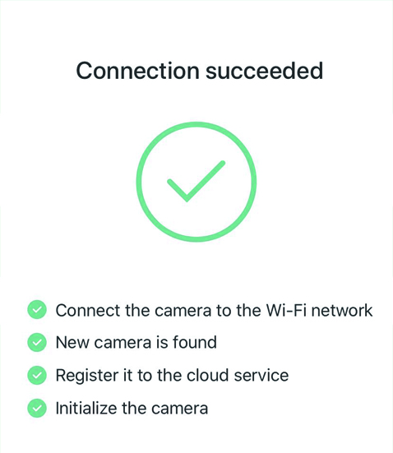The width and height of the screenshot is (393, 453).
Task: Tap the checkmark stroke inside the big circle
Action: [x=196, y=181]
